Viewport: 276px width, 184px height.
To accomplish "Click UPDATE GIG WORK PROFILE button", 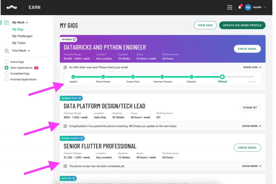I will pyautogui.click(x=242, y=25).
